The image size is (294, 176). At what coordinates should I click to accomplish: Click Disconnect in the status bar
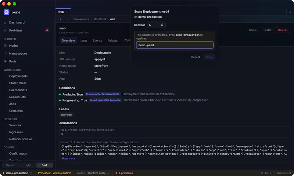tap(284, 173)
